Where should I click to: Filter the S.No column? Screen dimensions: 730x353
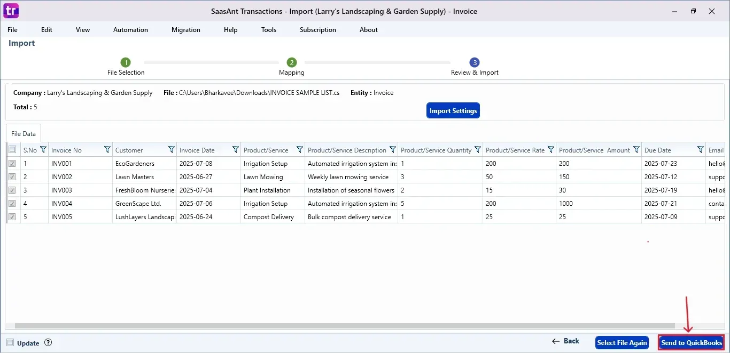[x=43, y=150]
